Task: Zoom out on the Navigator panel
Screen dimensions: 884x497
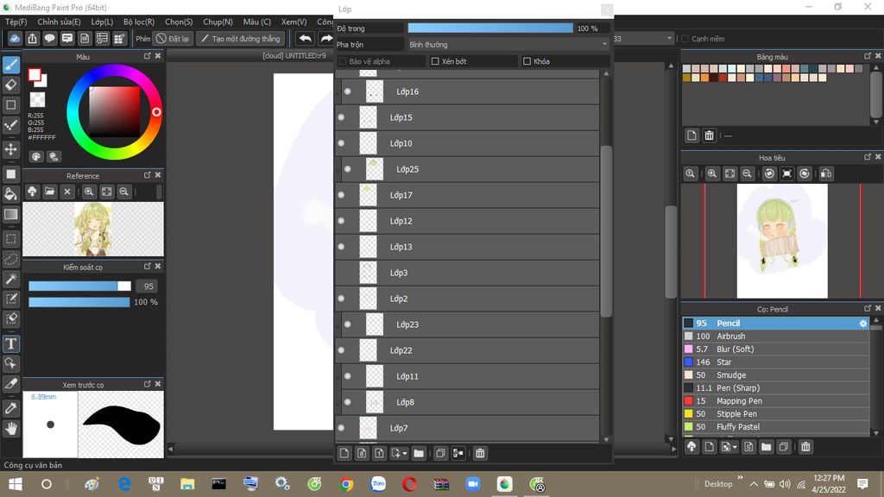Action: [747, 173]
